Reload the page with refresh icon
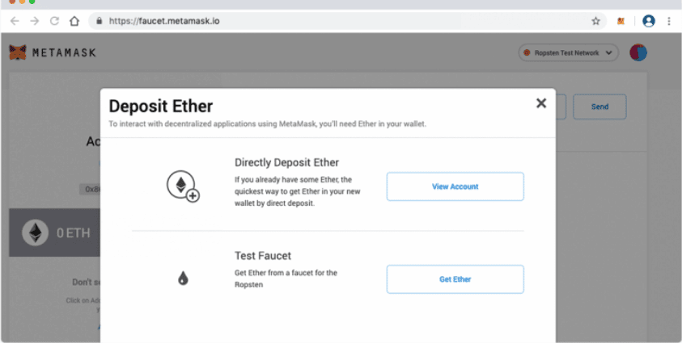Image resolution: width=682 pixels, height=343 pixels. [x=54, y=21]
